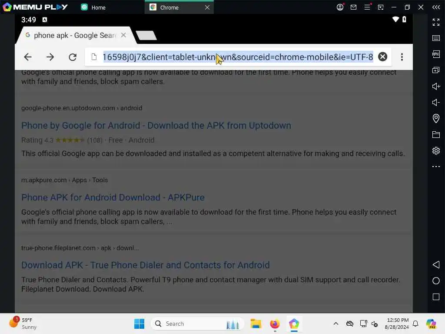Collapse the MEmu sidebar with triple chevrons
This screenshot has width=445, height=334.
[x=436, y=7]
